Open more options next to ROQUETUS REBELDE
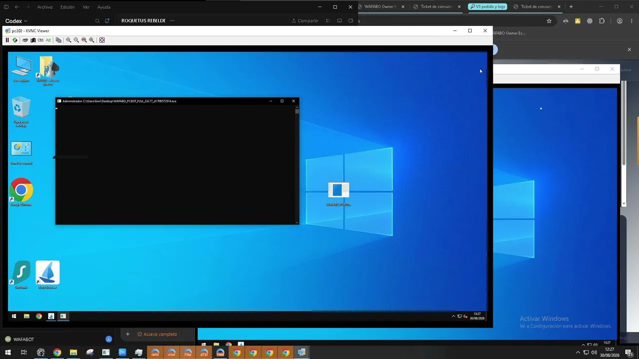 (172, 21)
